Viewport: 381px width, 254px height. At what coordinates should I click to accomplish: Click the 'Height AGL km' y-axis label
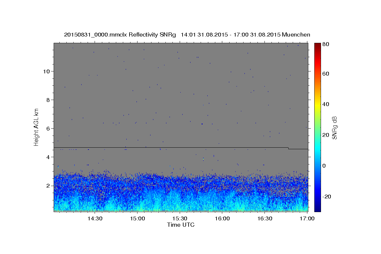pyautogui.click(x=36, y=127)
